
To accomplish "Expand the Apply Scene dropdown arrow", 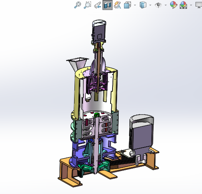I will 191,5.
